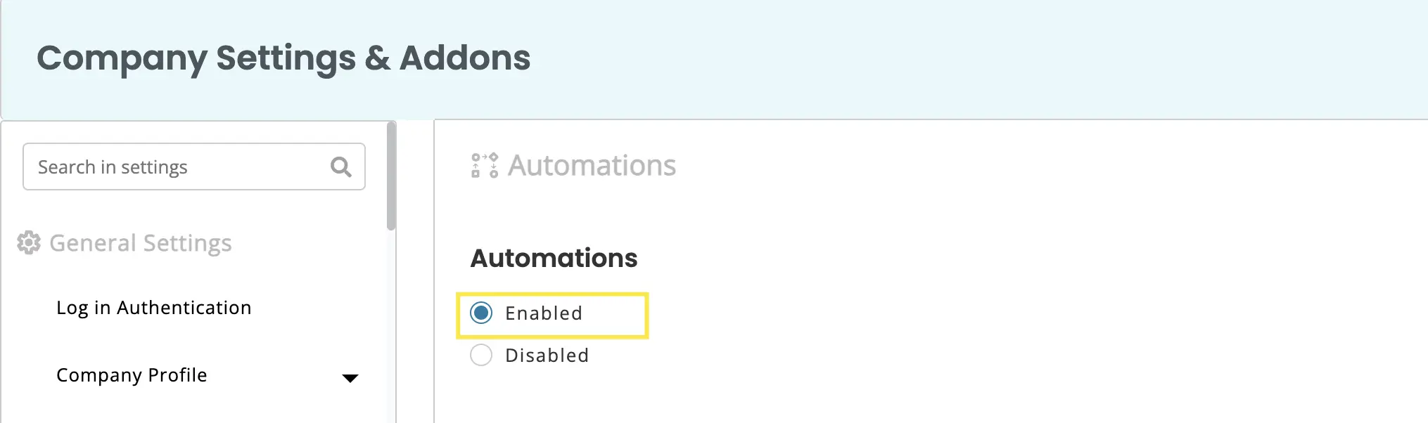1428x423 pixels.
Task: Disable Automations by selecting Disabled
Action: [x=481, y=356]
